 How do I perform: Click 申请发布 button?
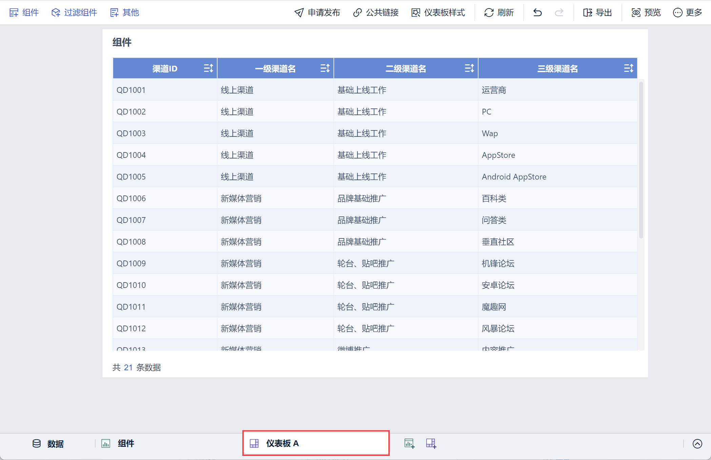[x=317, y=13]
